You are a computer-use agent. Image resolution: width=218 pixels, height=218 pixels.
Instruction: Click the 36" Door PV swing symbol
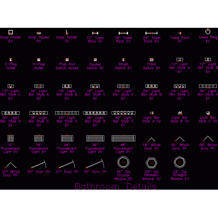(x=94, y=164)
